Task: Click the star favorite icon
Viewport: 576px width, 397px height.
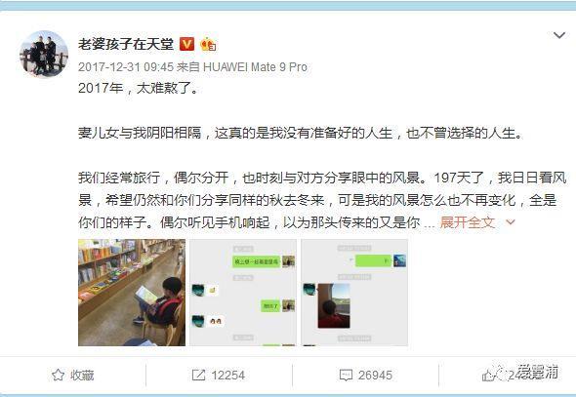Action: click(58, 375)
